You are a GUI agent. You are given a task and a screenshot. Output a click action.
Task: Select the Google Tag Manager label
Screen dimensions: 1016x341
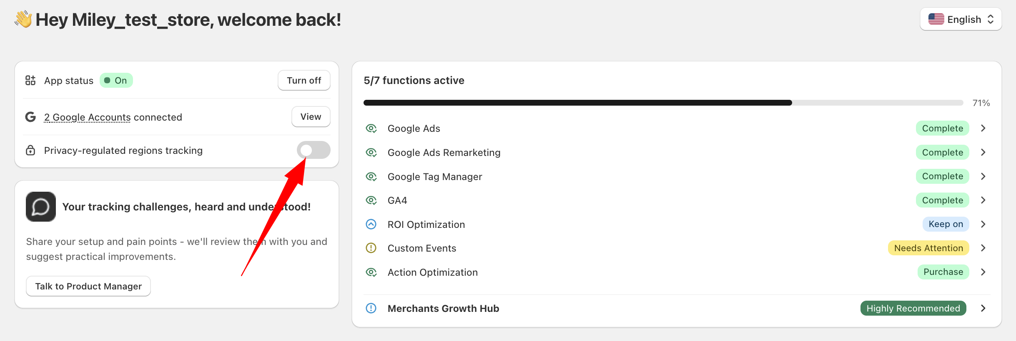coord(435,177)
